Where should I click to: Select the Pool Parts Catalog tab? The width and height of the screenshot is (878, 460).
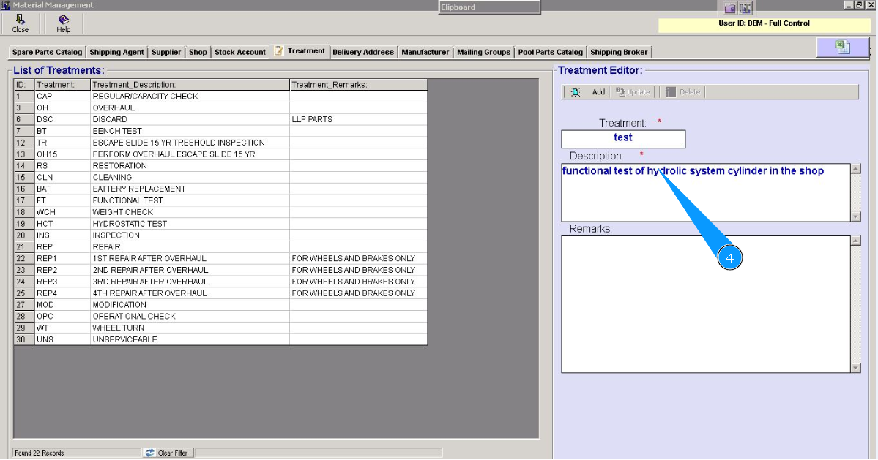[551, 52]
